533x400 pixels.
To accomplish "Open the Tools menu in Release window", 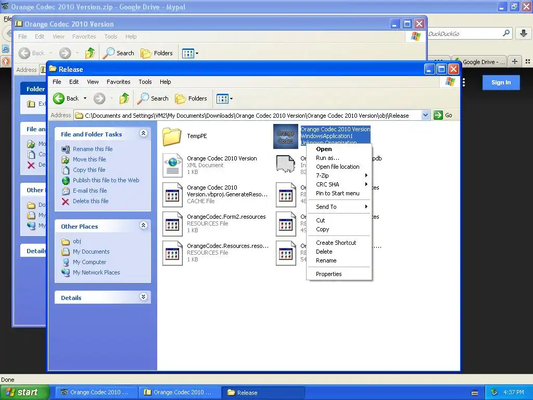I will tap(145, 82).
